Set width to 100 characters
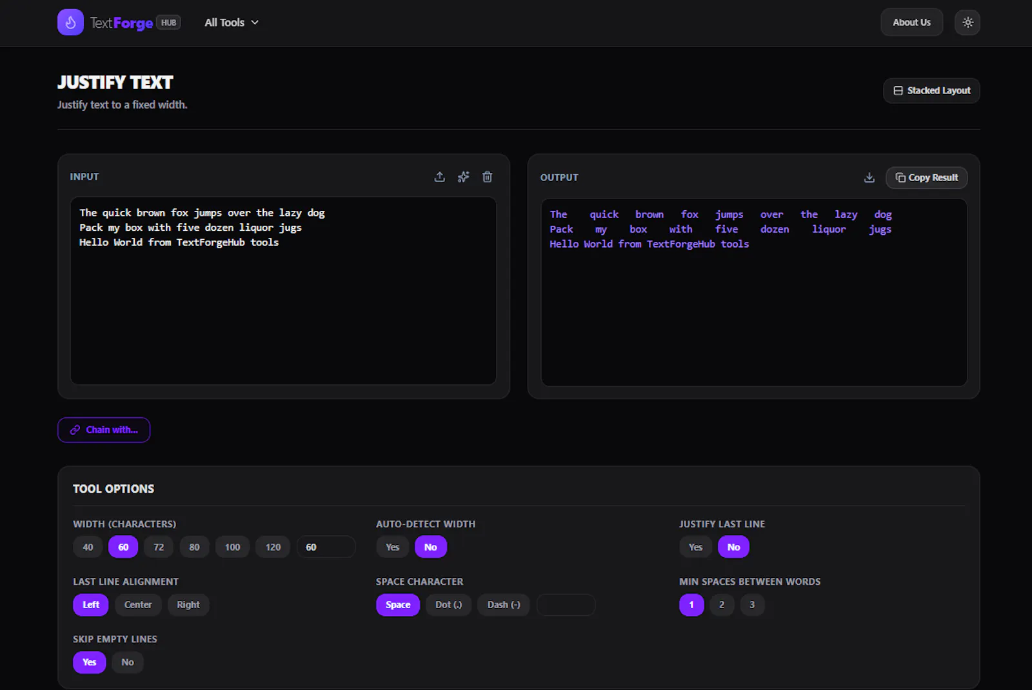 click(232, 547)
